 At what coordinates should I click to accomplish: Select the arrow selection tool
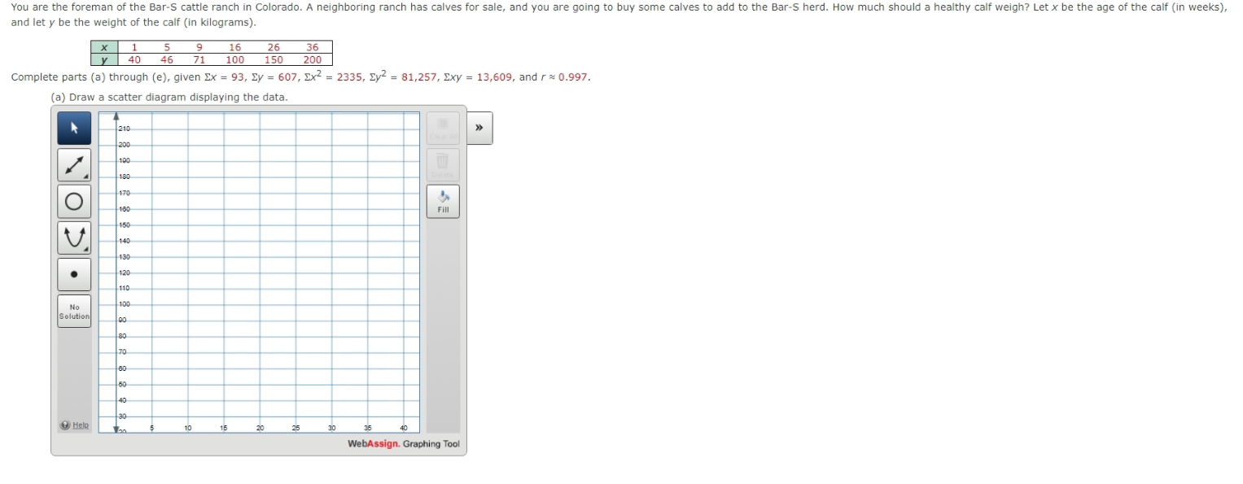coord(73,127)
